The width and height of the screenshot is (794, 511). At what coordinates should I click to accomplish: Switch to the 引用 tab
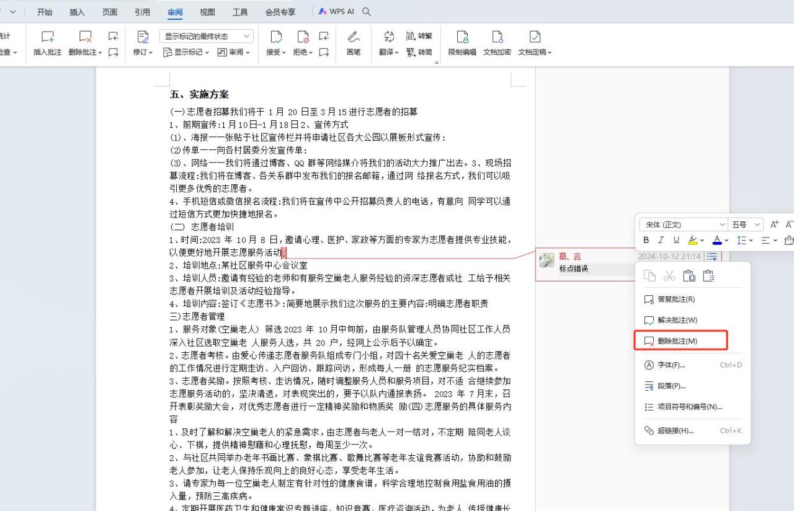coord(142,12)
